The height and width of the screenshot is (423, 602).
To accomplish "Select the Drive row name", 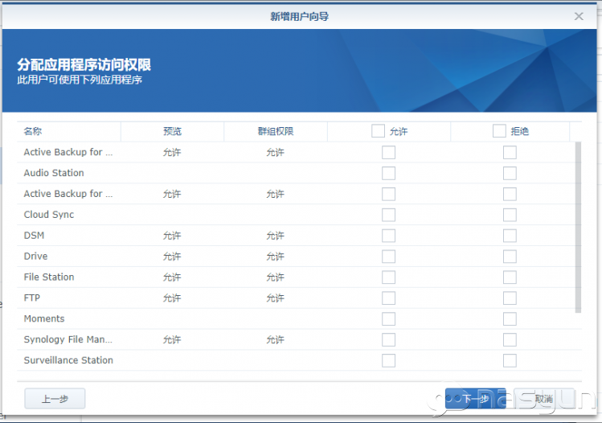I will tap(35, 256).
